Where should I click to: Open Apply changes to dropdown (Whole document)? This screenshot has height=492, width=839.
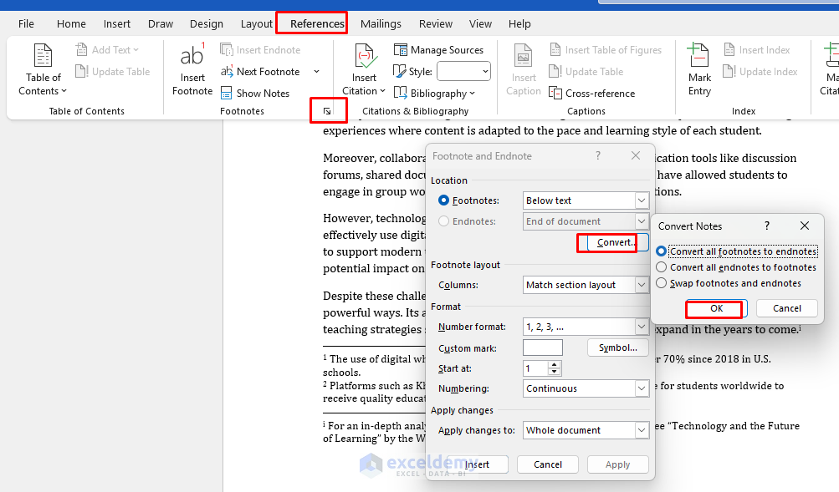(x=642, y=430)
